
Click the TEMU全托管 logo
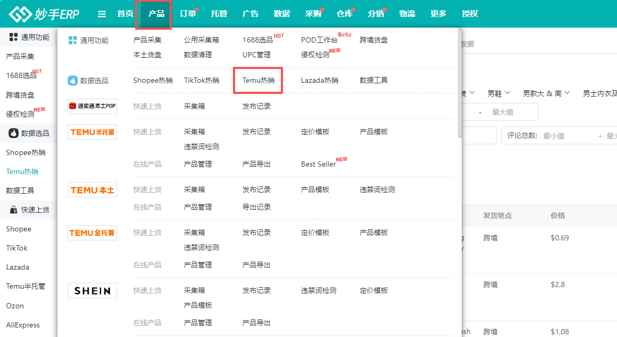93,233
